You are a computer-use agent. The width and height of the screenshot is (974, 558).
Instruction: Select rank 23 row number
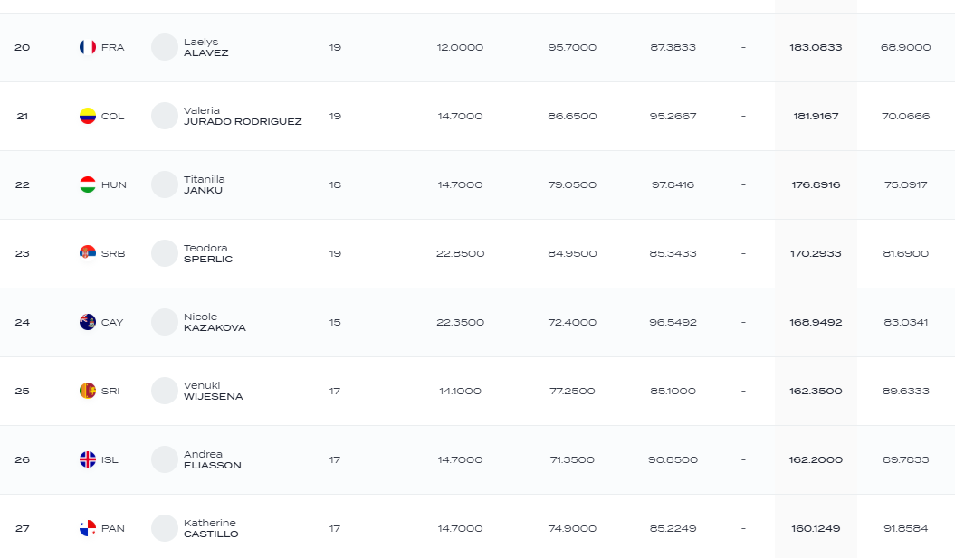[x=23, y=253]
